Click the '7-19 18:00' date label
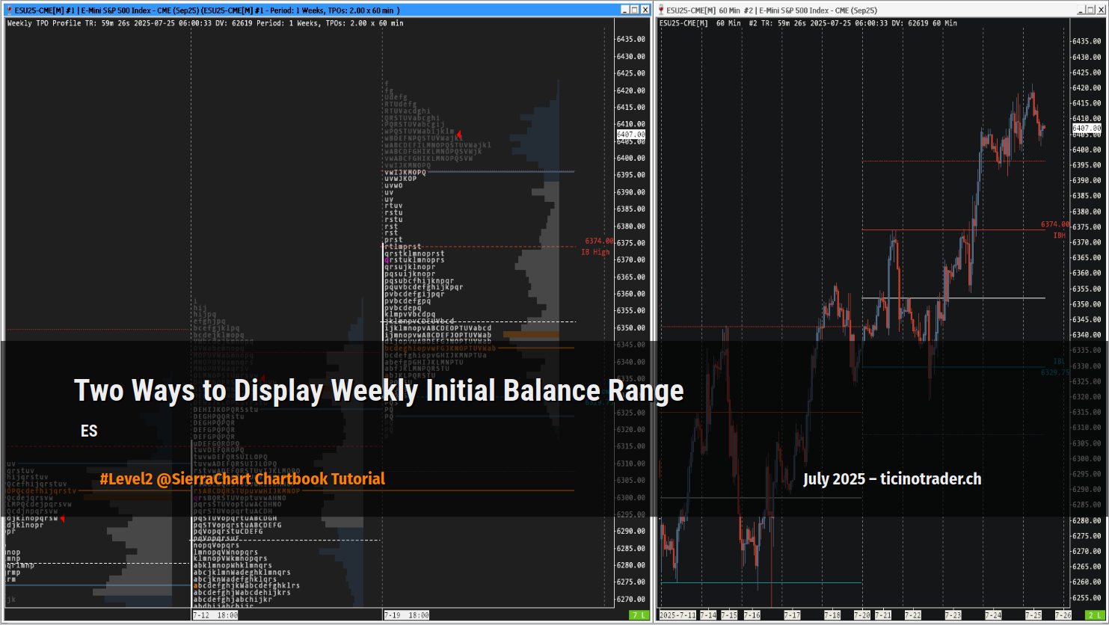This screenshot has width=1109, height=625. pos(407,615)
